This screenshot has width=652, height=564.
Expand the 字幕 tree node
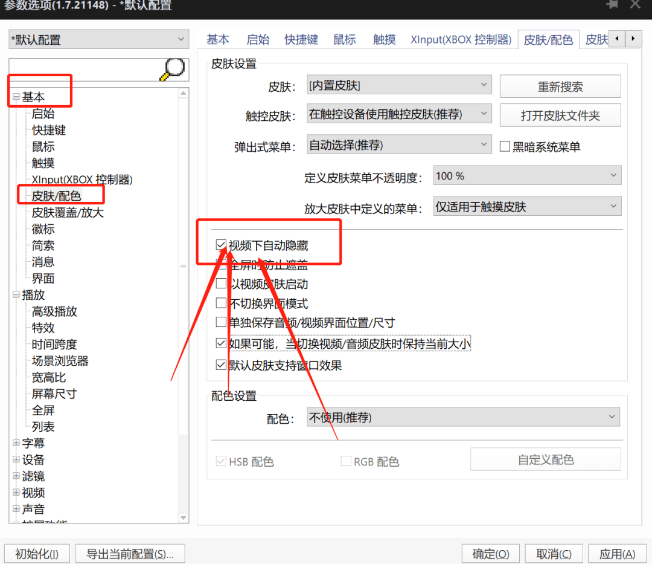click(16, 443)
